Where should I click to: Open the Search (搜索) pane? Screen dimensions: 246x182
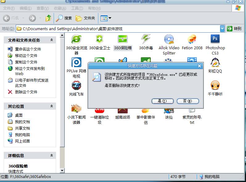(64, 18)
